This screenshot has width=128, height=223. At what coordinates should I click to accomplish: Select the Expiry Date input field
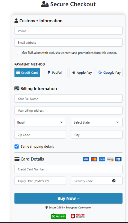coord(40,181)
